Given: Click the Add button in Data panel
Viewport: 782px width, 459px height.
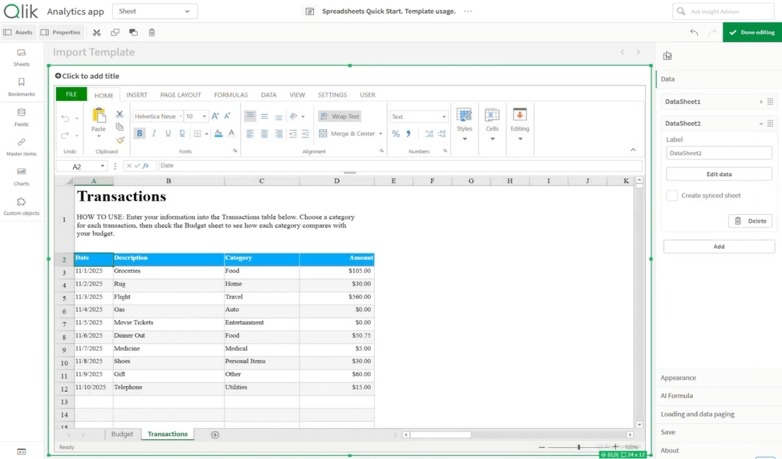Looking at the screenshot, I should (719, 247).
